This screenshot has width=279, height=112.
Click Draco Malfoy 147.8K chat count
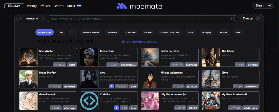point(55,86)
